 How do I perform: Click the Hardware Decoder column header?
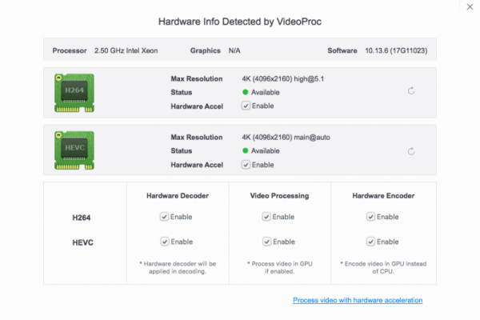[178, 194]
